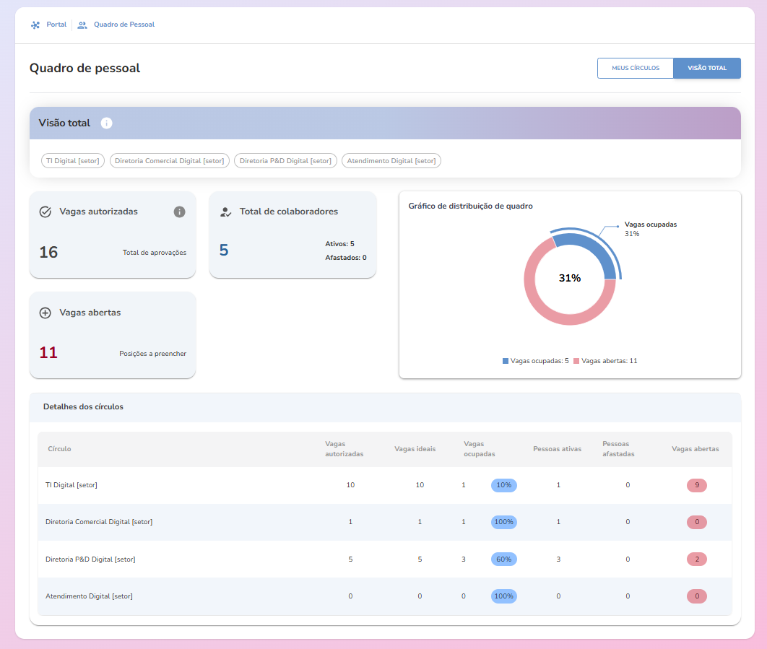Click the info icon on Vagas autorizadas card
Viewport: 767px width, 649px height.
pos(179,212)
